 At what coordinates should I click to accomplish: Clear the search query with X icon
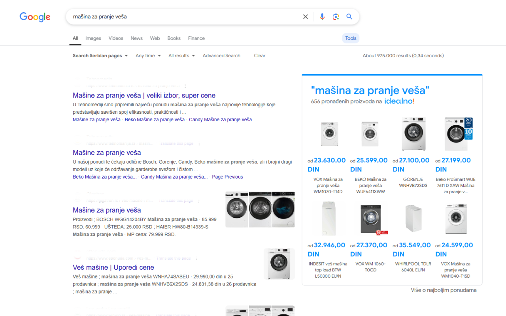306,17
